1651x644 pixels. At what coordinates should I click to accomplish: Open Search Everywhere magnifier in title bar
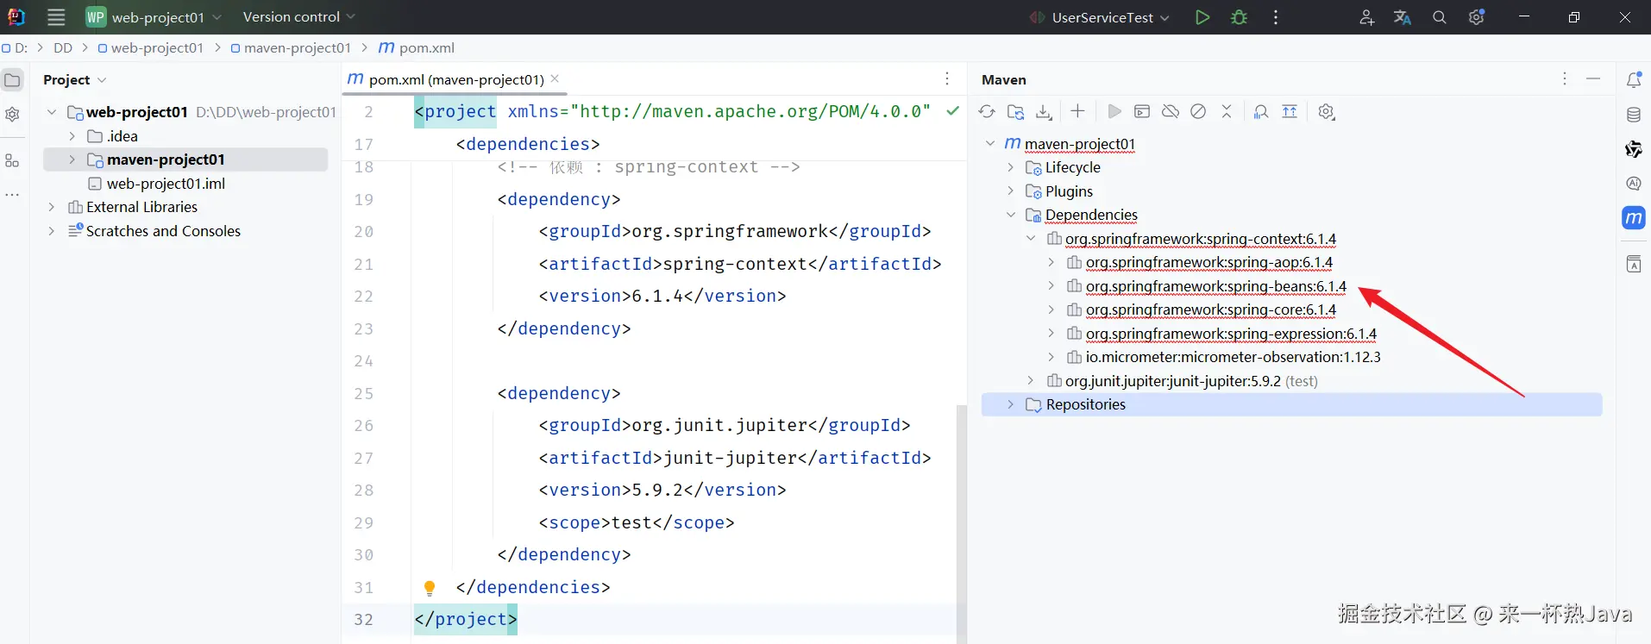[1439, 17]
